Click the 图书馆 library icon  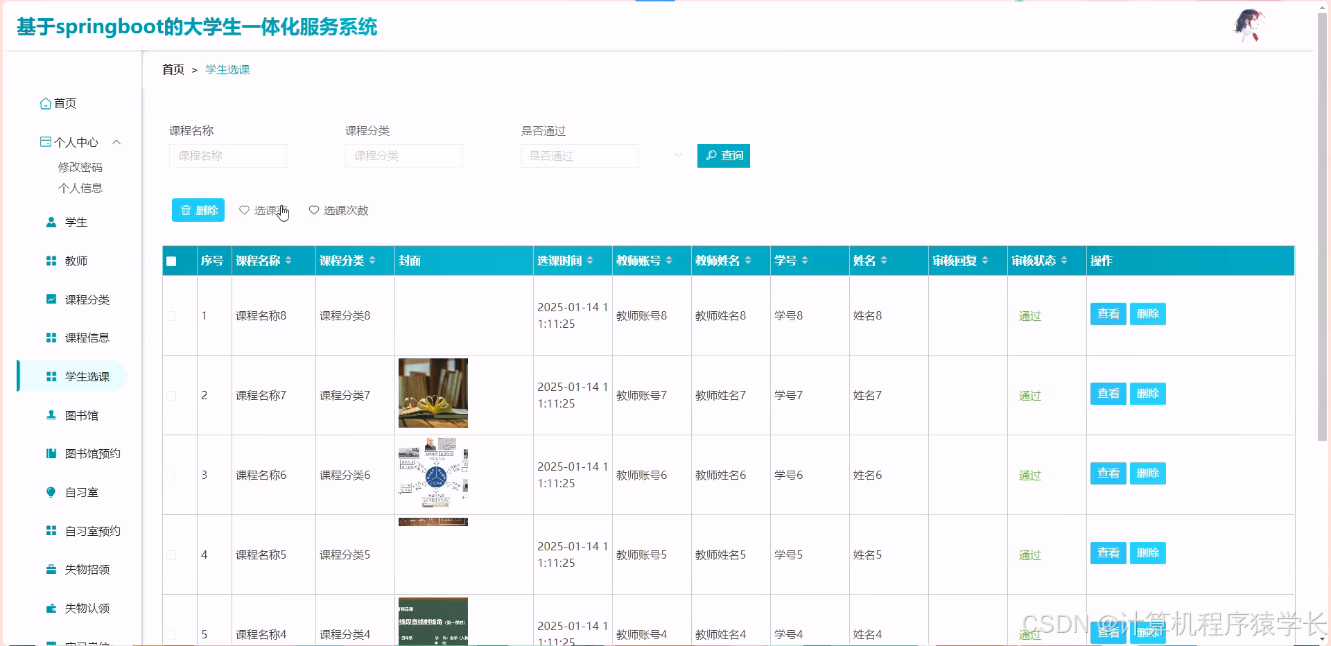click(50, 414)
